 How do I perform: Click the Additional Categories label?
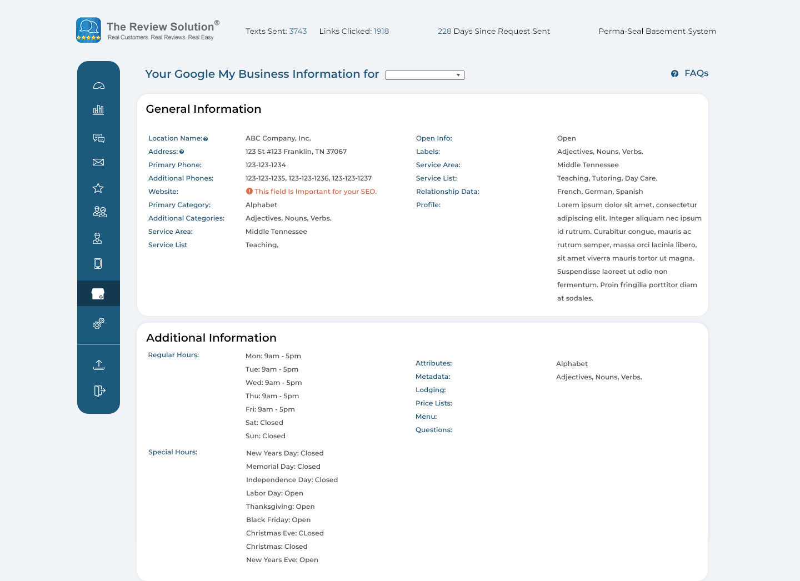pos(186,218)
